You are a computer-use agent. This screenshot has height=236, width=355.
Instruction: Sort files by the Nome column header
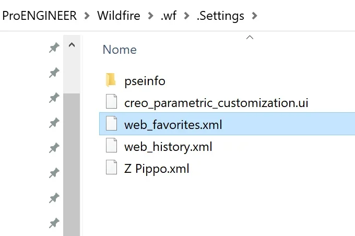120,50
